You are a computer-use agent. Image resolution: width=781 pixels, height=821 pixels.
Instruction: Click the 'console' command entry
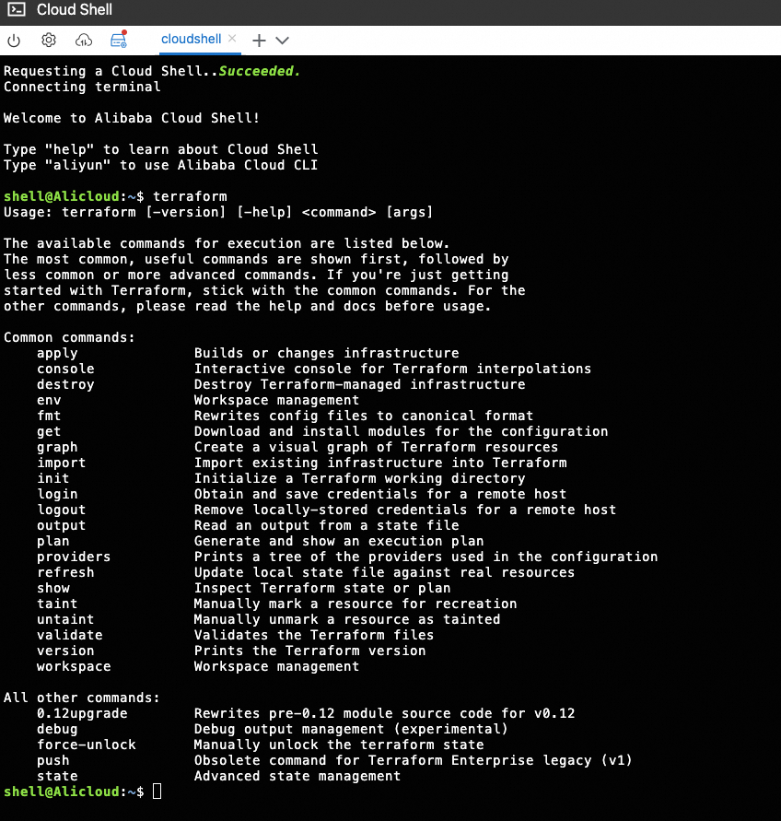point(65,369)
